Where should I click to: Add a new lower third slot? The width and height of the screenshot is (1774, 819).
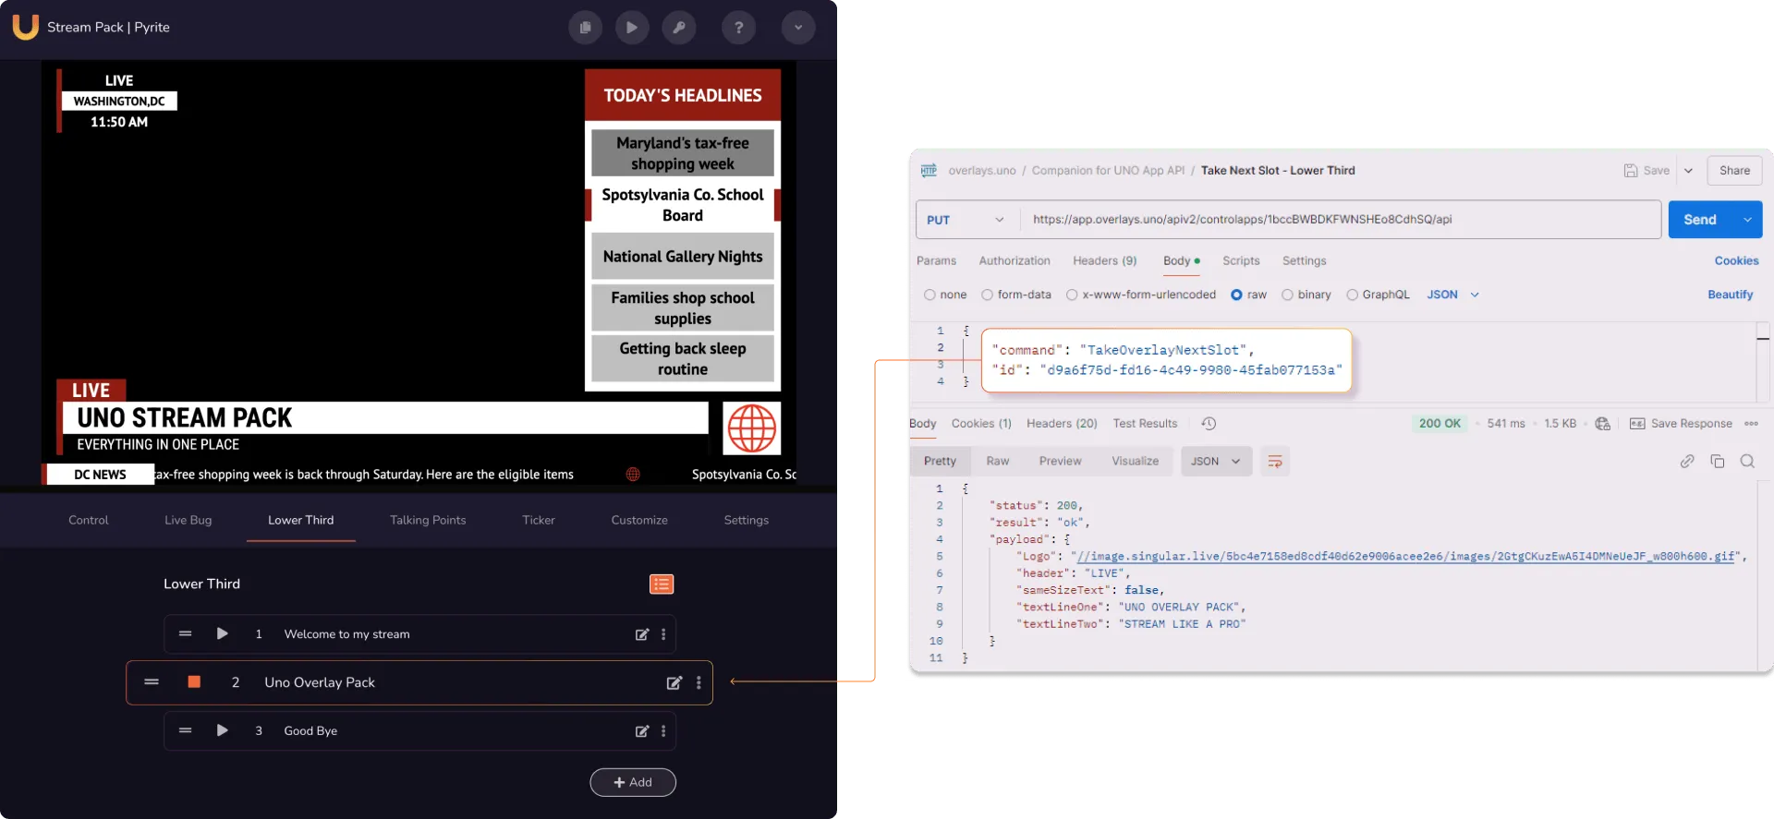pos(633,782)
